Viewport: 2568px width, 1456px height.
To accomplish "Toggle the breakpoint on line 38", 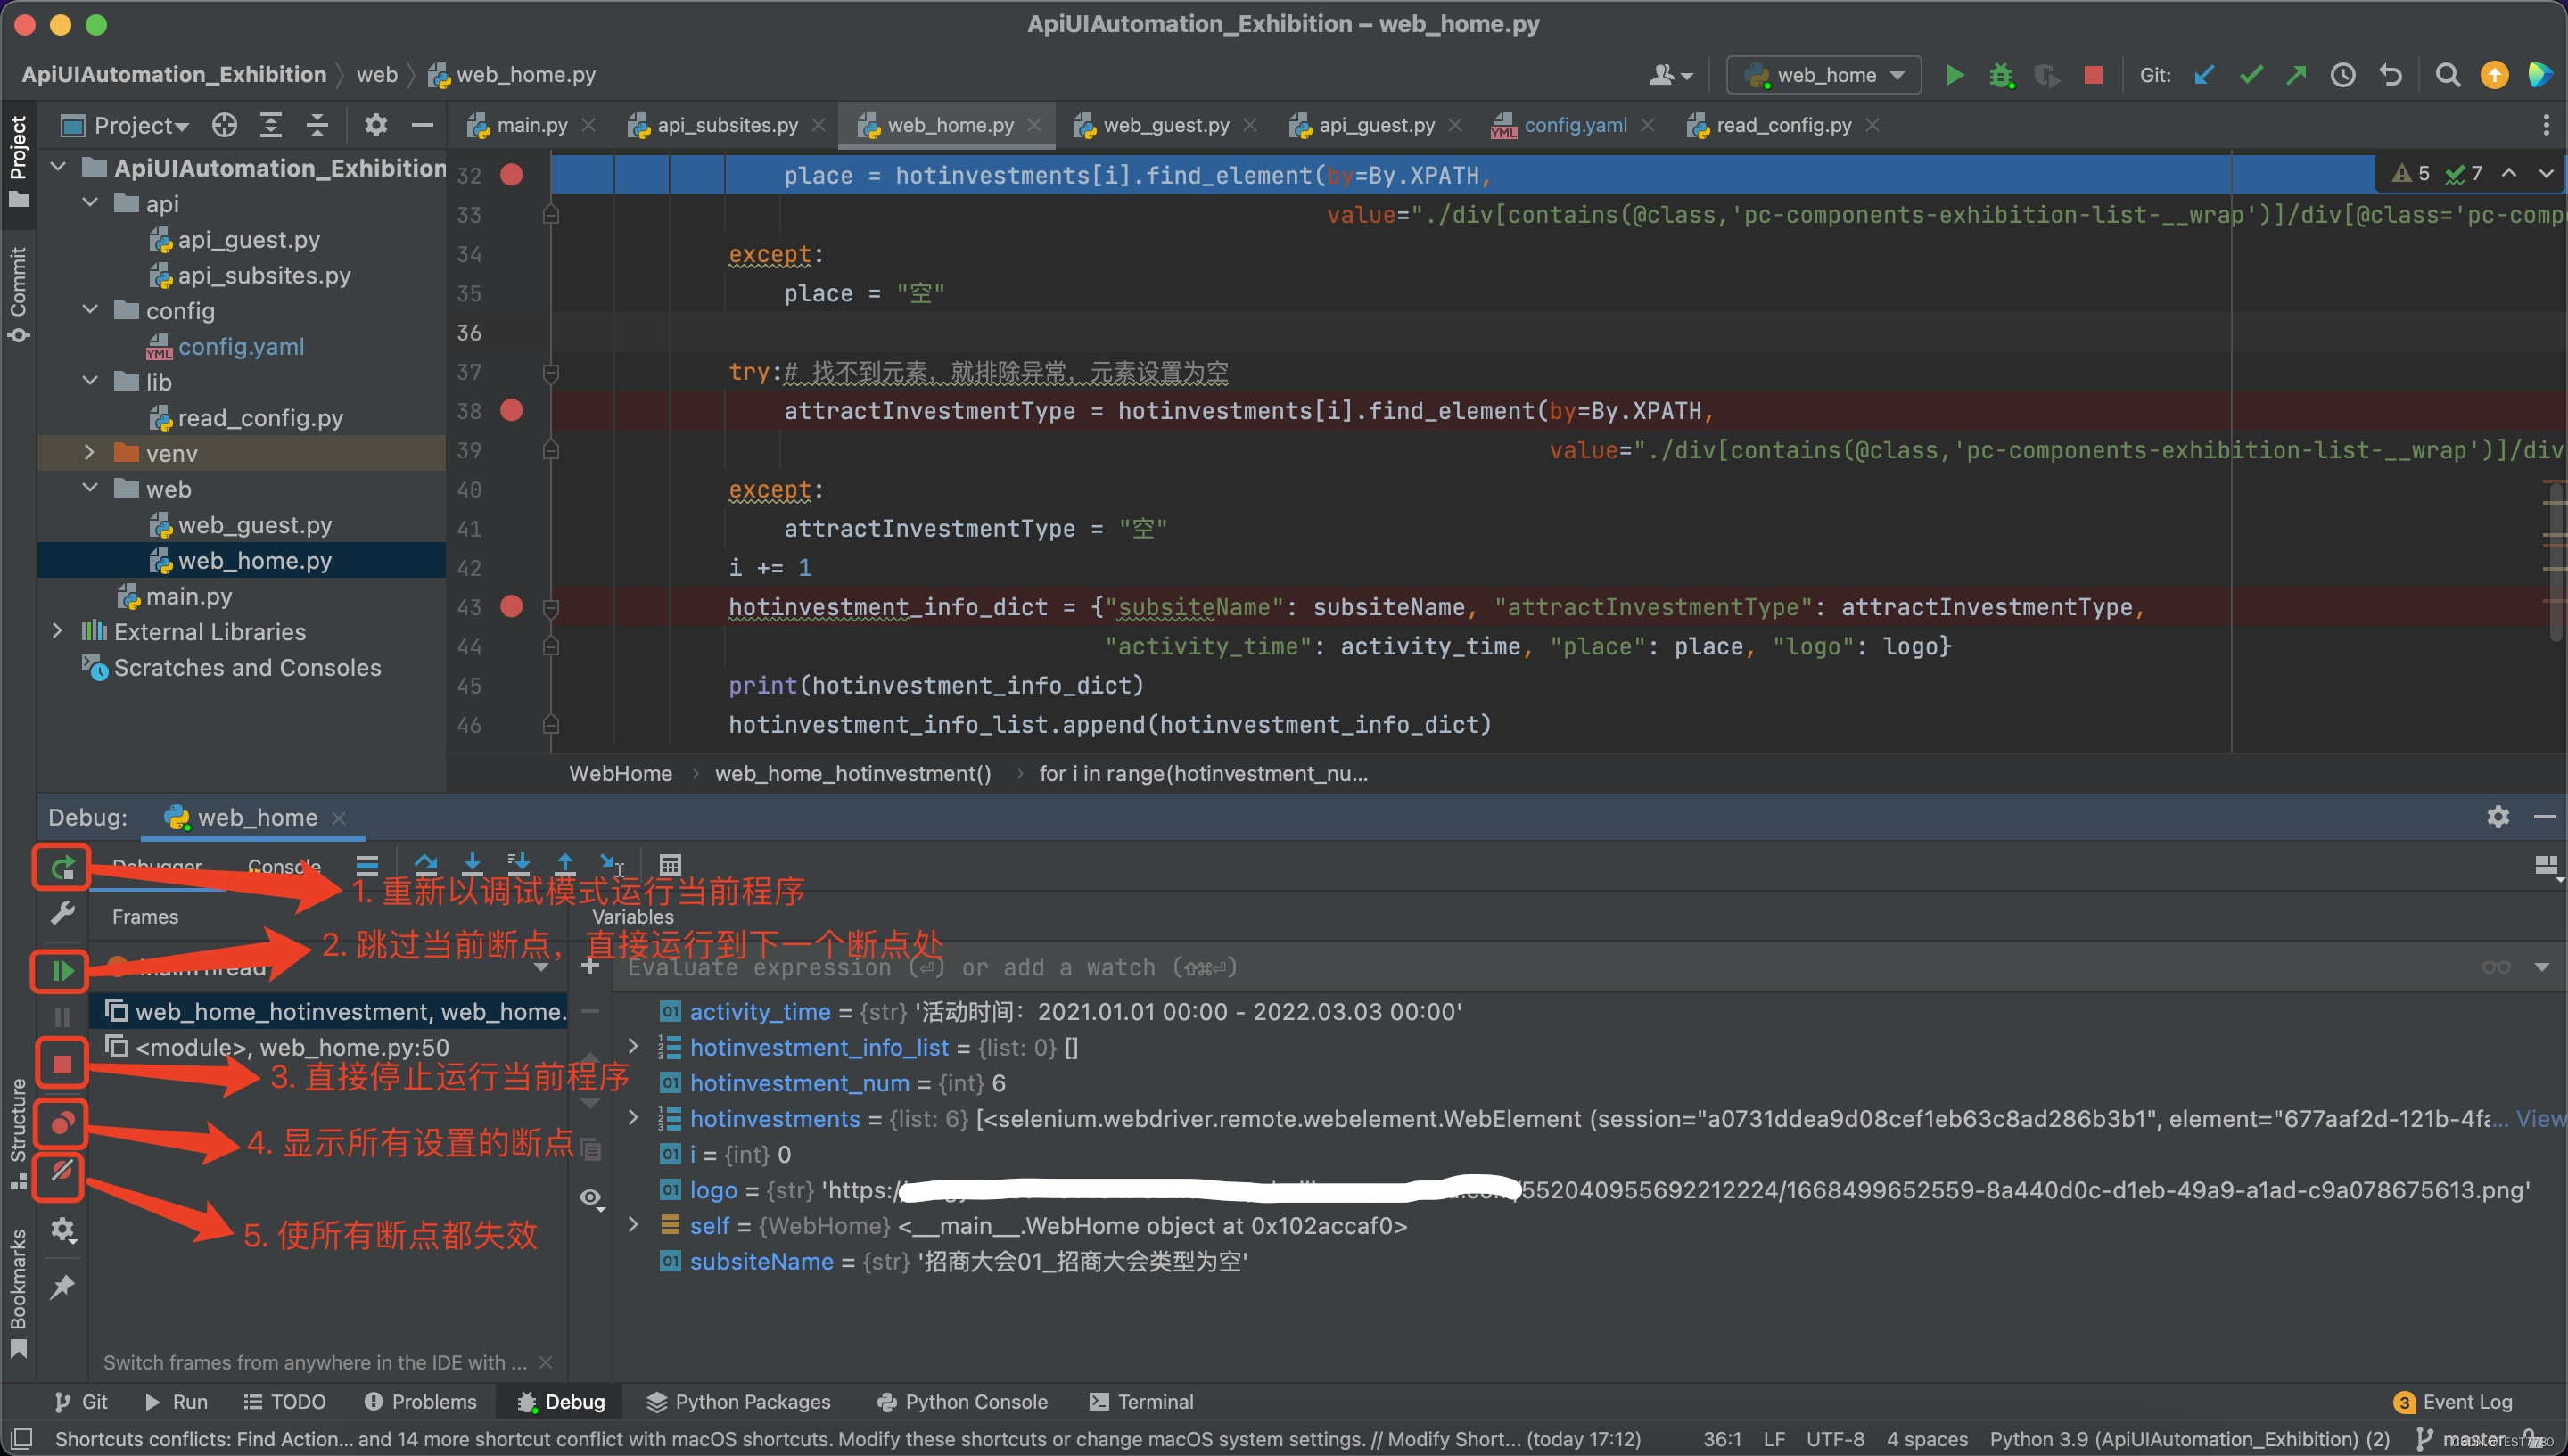I will (x=513, y=410).
